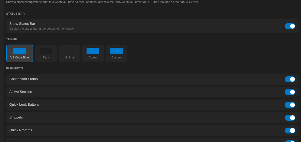Select the Accent theme card

coord(93,53)
